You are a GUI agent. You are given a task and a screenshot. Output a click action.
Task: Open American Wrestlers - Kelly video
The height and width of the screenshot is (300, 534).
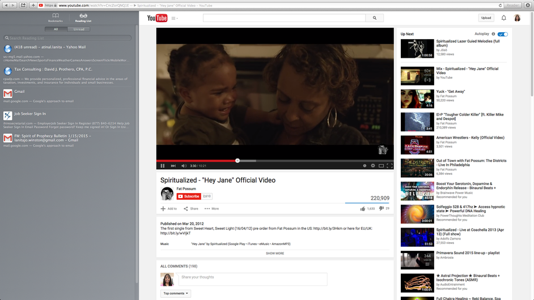[454, 144]
